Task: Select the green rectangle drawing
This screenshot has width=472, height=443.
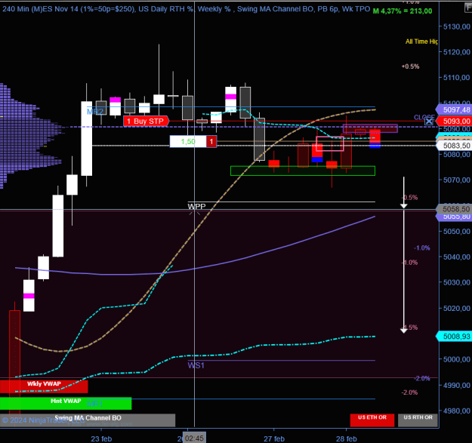Action: click(303, 171)
